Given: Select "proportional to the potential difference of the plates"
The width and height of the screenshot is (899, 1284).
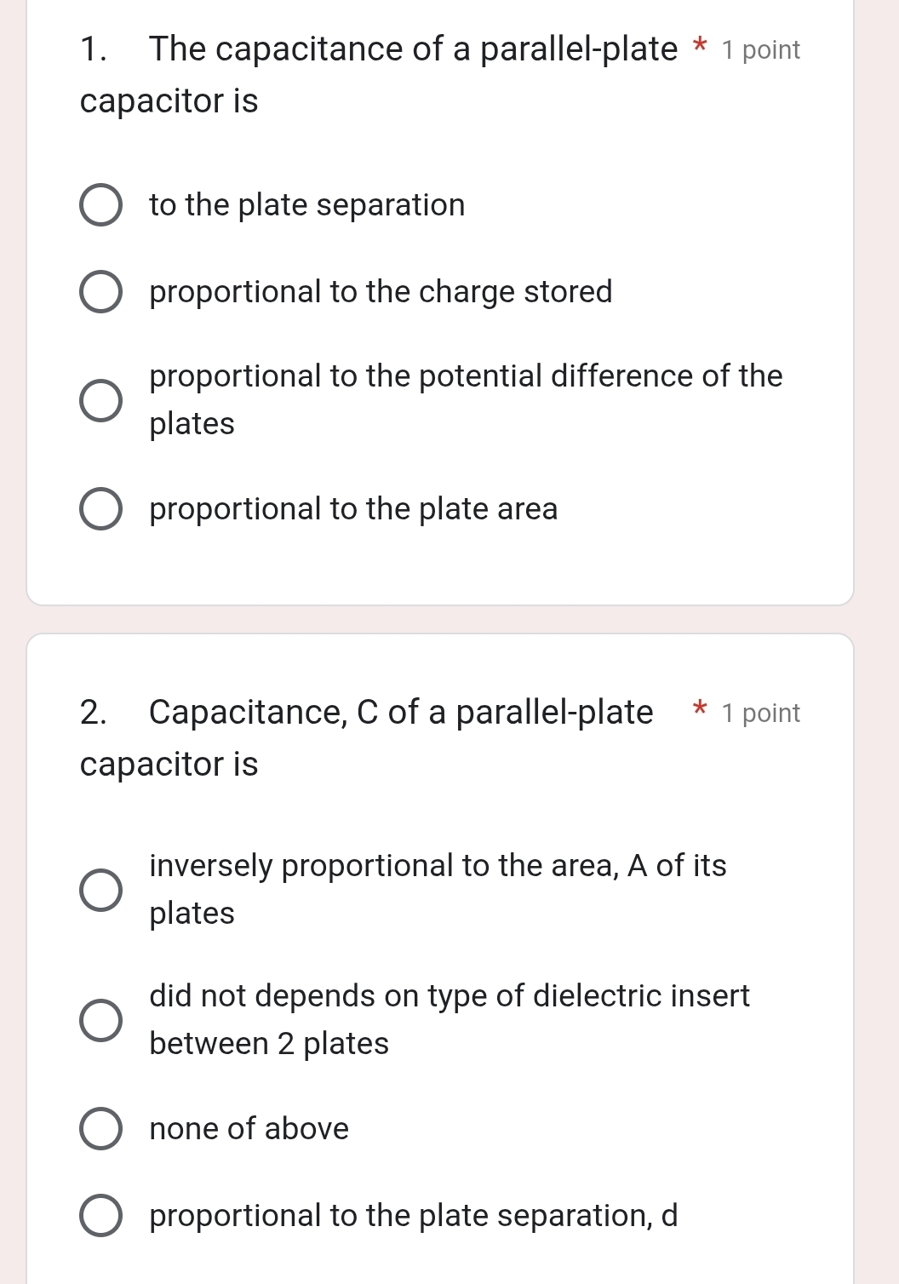Looking at the screenshot, I should [x=101, y=399].
